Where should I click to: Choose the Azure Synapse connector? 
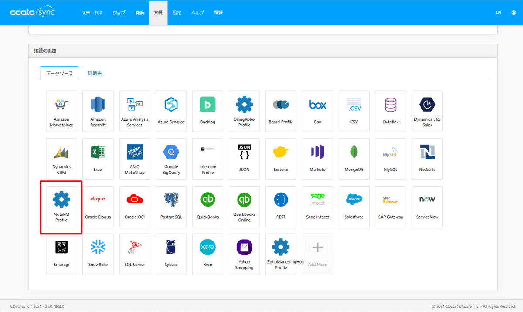171,111
